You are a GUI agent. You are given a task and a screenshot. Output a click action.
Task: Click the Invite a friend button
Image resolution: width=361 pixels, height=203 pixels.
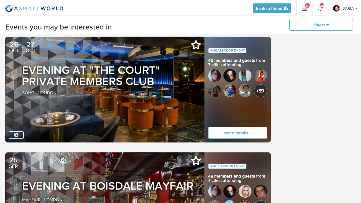(272, 8)
